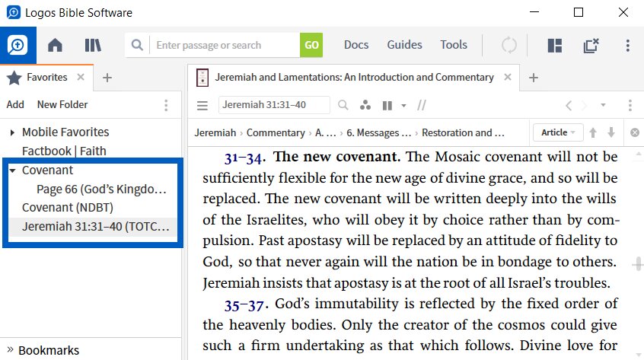Close the Favorites tab
The height and width of the screenshot is (360, 644).
[x=81, y=77]
